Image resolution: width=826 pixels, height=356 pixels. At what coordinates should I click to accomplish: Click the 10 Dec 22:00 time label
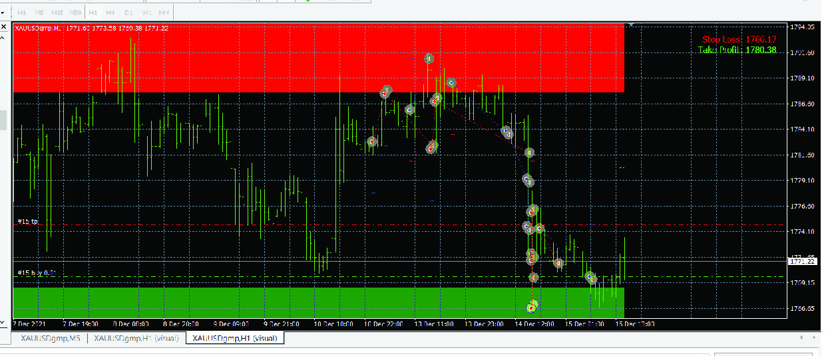[x=385, y=324]
